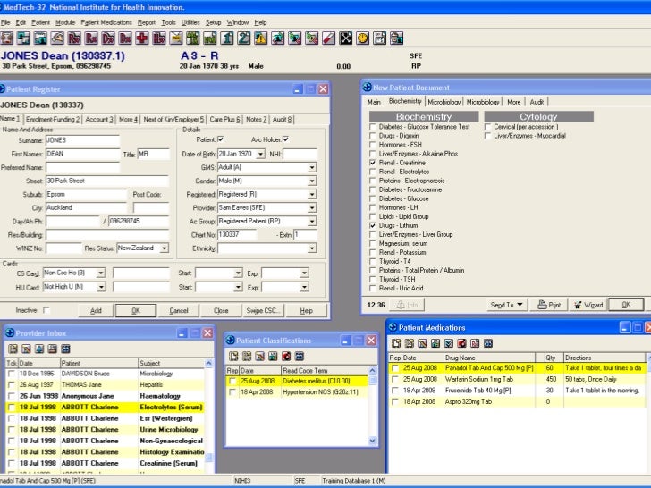This screenshot has height=488, width=651.
Task: Check Thyroid - TSH test
Action: (x=372, y=279)
